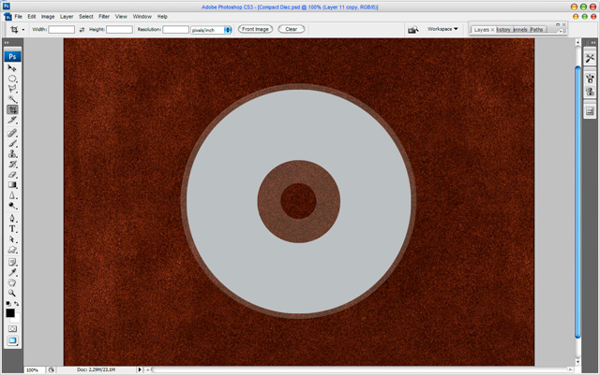Image resolution: width=600 pixels, height=375 pixels.
Task: Select the Pen tool
Action: coord(12,219)
